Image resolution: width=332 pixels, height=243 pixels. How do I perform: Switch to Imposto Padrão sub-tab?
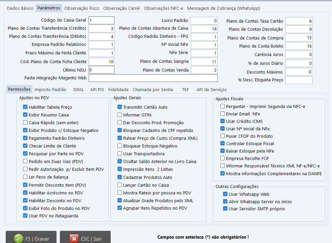50,89
